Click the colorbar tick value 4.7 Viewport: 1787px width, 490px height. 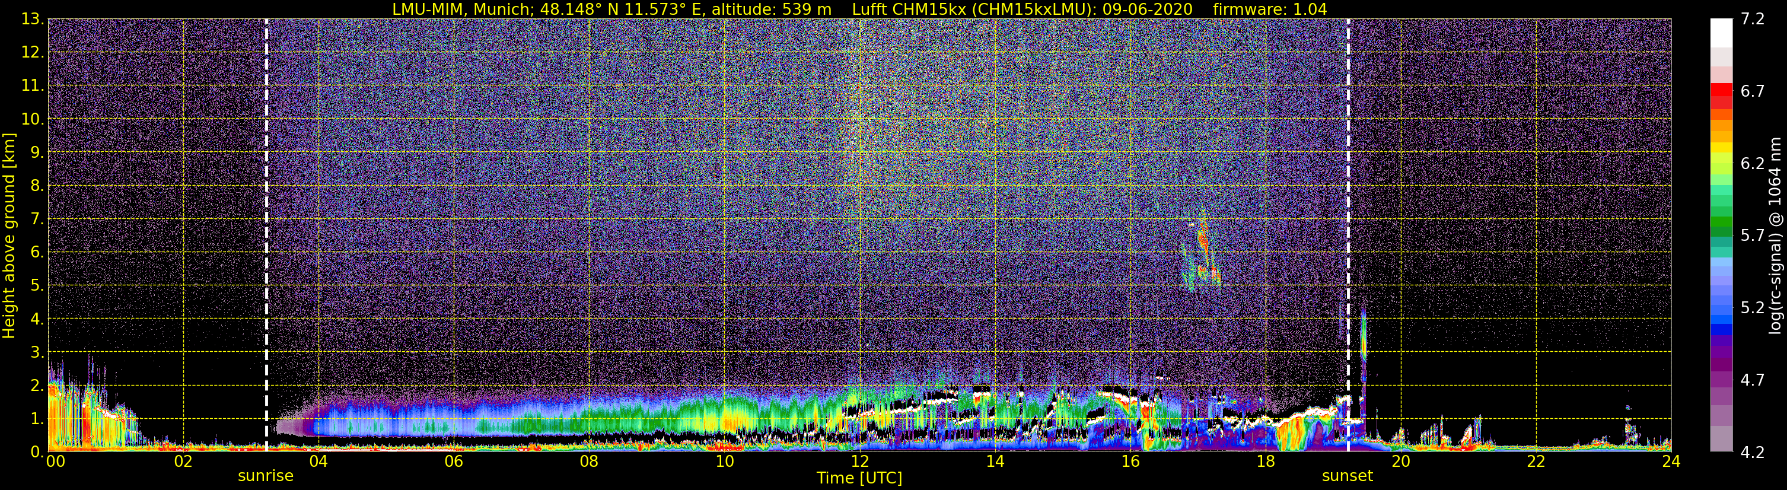point(1753,380)
